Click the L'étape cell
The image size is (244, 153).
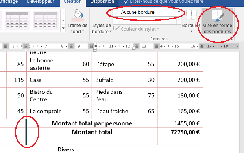tap(115, 64)
